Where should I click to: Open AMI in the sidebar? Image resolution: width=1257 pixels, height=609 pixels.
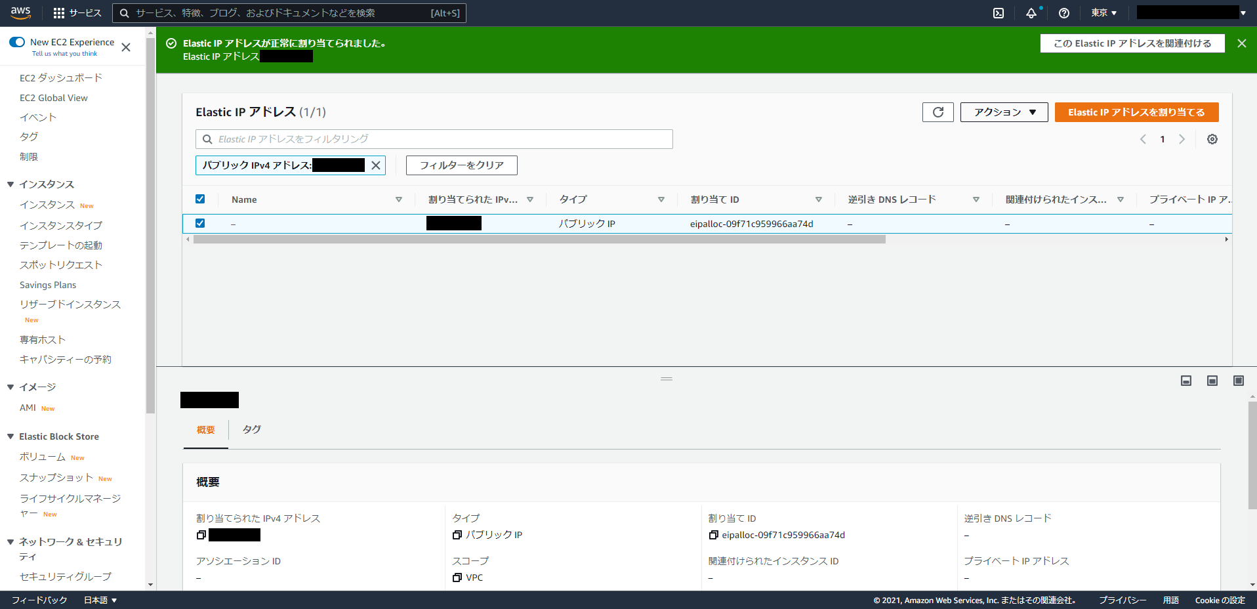click(28, 408)
